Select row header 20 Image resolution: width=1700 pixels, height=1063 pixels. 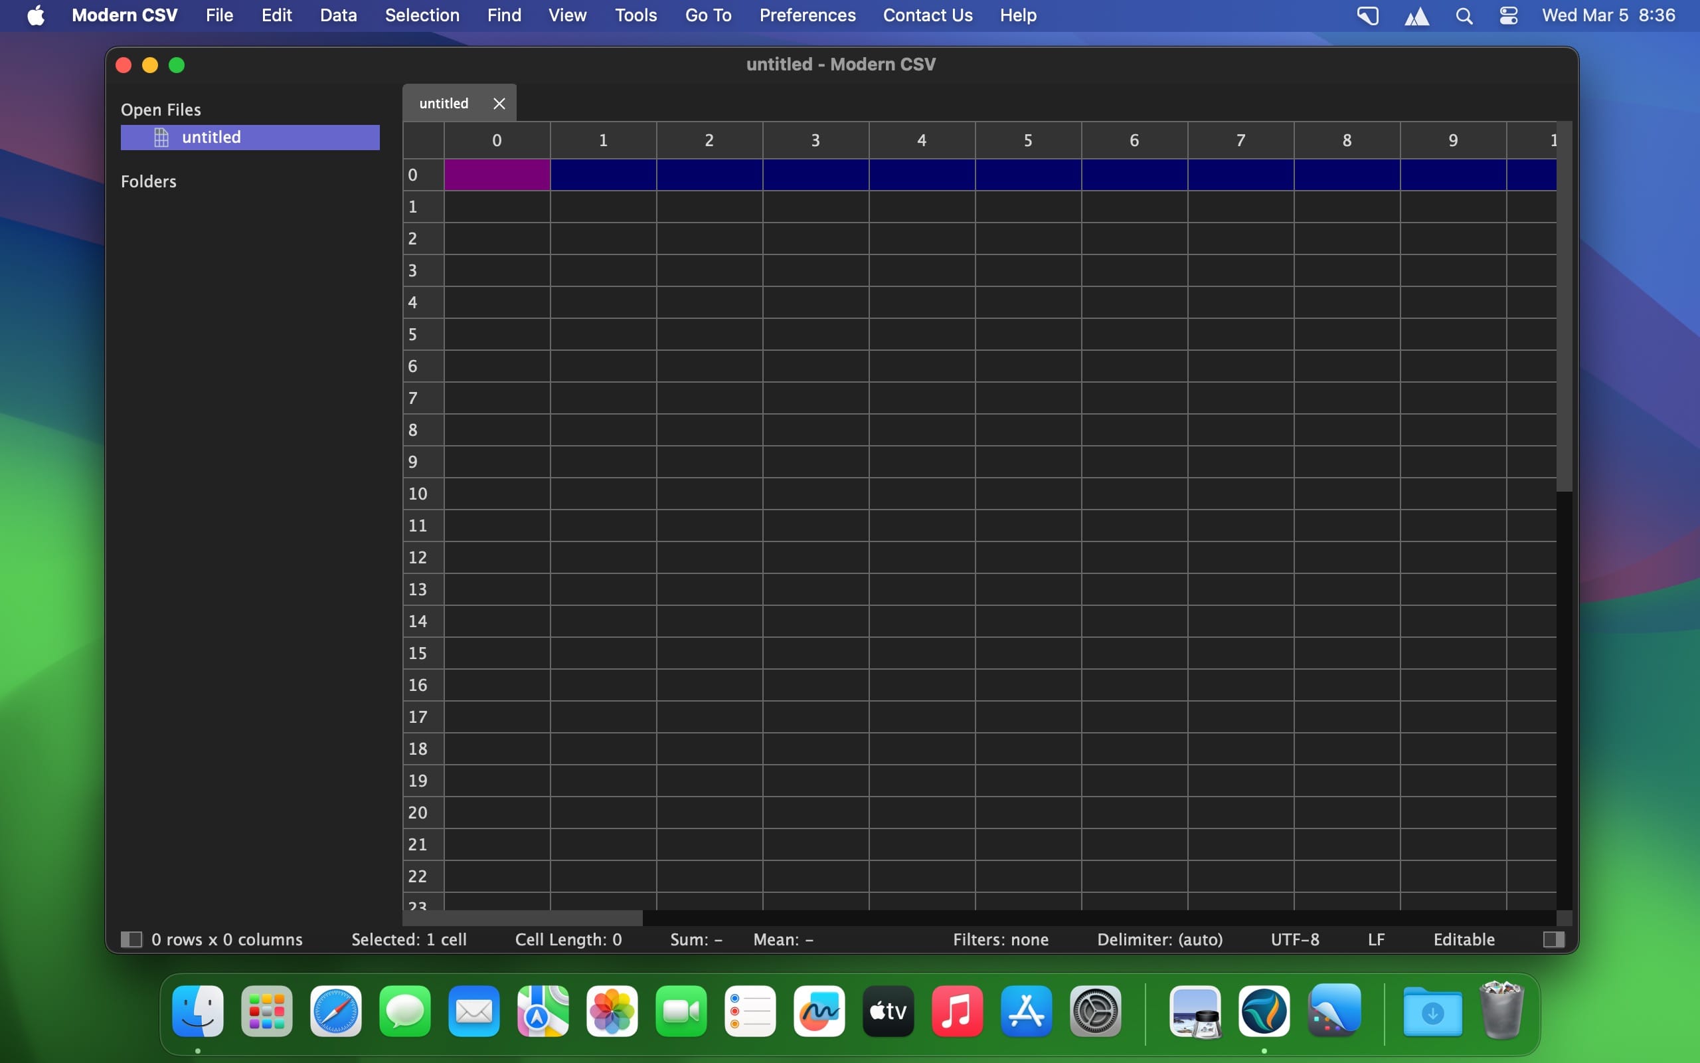click(x=424, y=812)
